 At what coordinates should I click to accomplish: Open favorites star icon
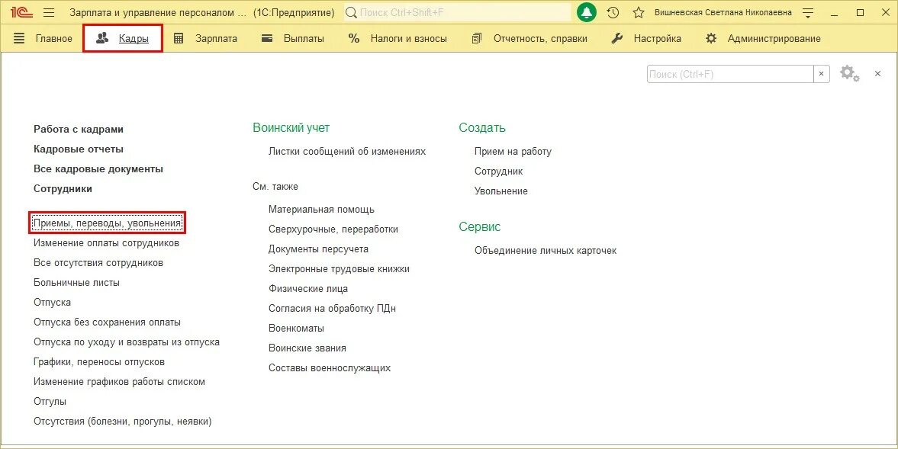pyautogui.click(x=639, y=13)
